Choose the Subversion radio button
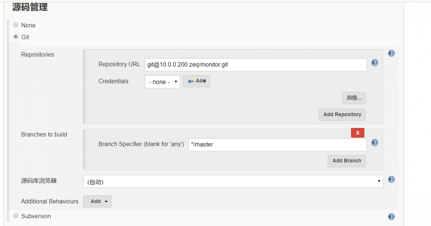 (x=16, y=216)
